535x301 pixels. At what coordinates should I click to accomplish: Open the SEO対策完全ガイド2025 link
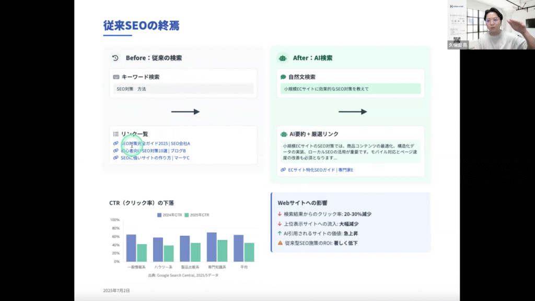pos(155,143)
